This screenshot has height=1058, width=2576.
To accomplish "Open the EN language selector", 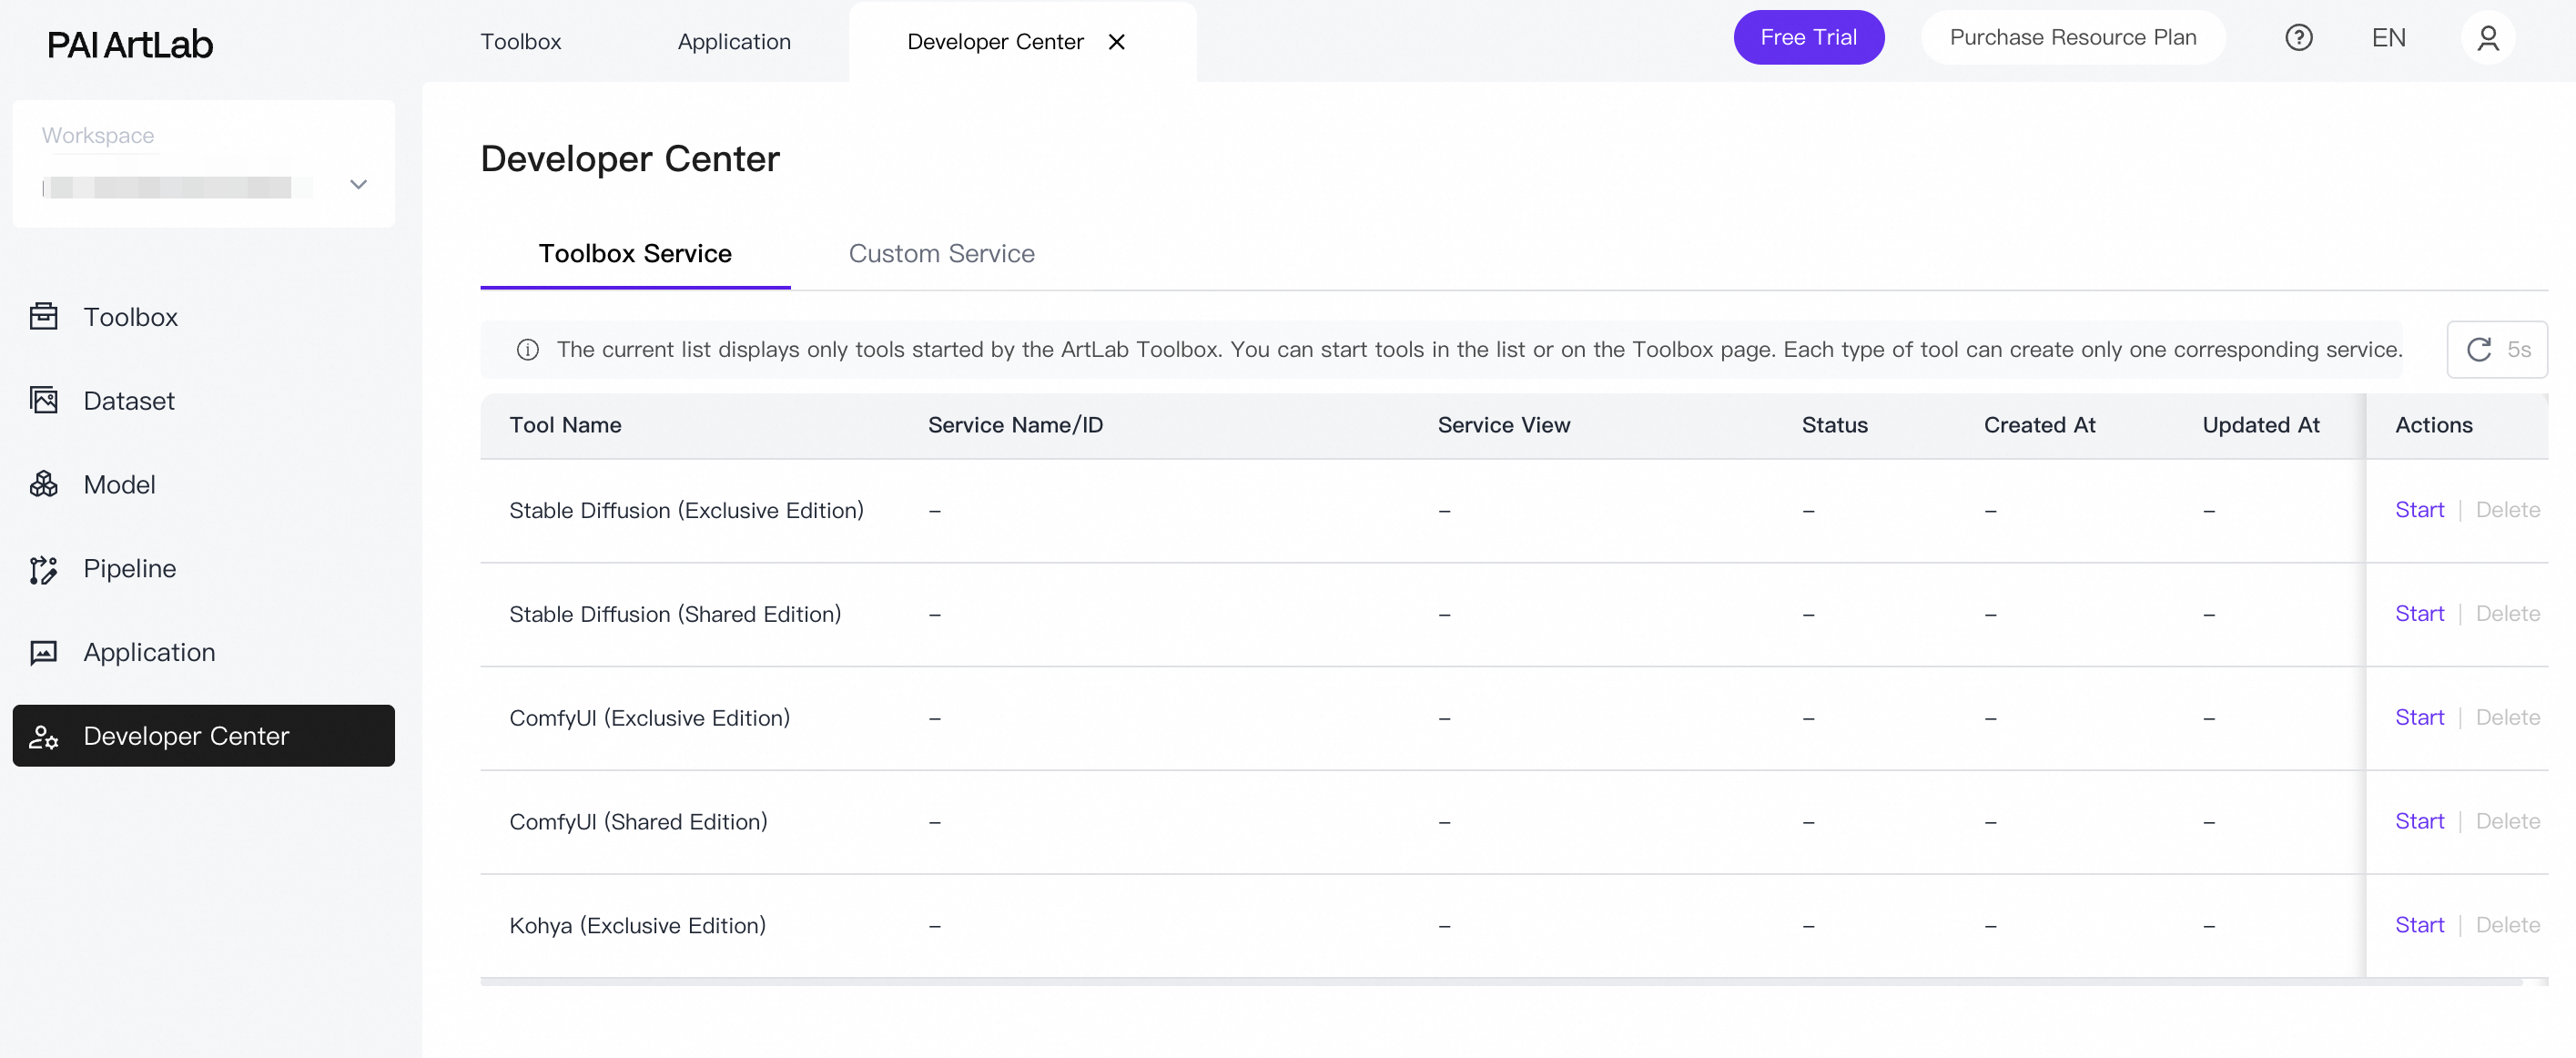I will click(2388, 38).
